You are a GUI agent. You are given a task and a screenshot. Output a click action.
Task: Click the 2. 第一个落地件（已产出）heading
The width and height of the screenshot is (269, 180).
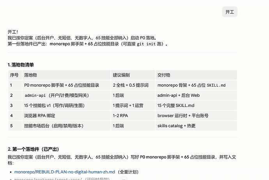pyautogui.click(x=34, y=149)
